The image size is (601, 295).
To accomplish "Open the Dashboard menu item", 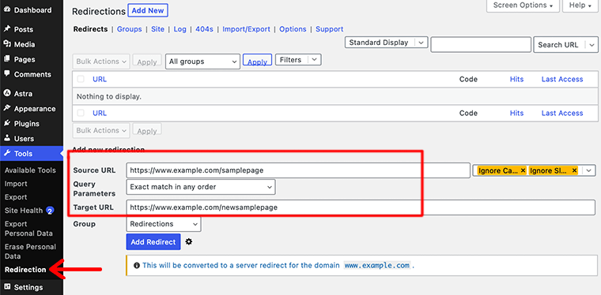I will pyautogui.click(x=32, y=10).
